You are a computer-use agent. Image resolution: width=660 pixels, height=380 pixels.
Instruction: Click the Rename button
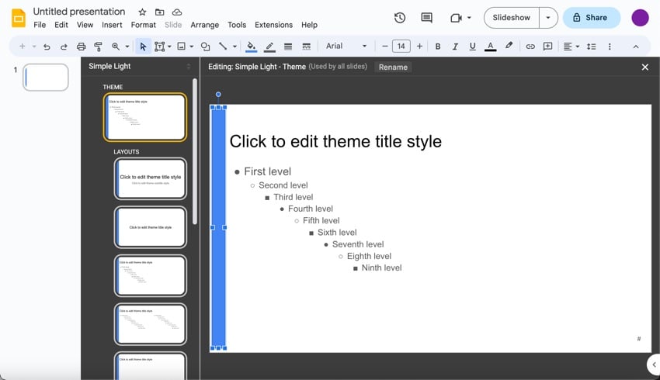pyautogui.click(x=393, y=67)
